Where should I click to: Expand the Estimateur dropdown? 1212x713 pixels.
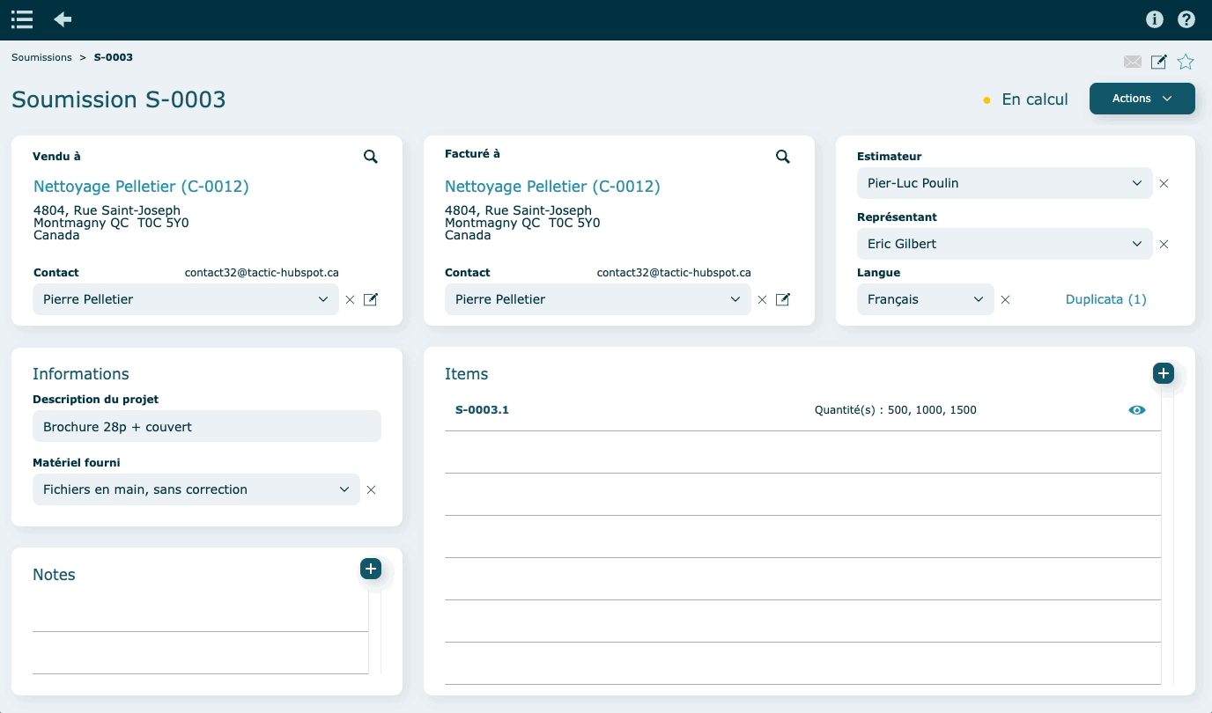1004,183
